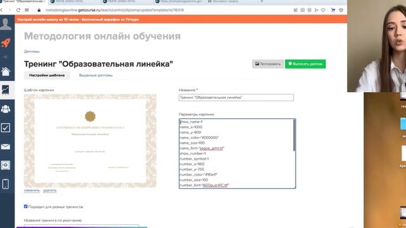This screenshot has height=228, width=406.
Task: Click the send arrow icon in toolbar
Action: tap(316, 10)
